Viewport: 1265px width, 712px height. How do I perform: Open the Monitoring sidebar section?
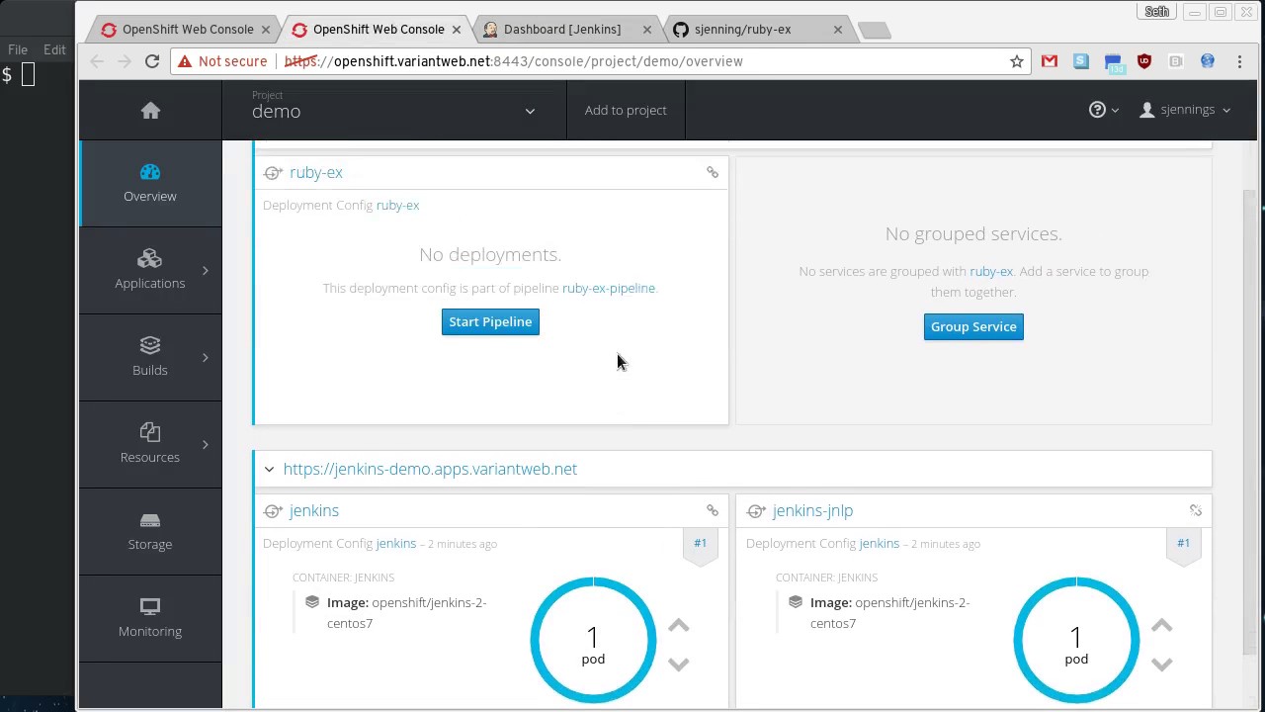(150, 619)
